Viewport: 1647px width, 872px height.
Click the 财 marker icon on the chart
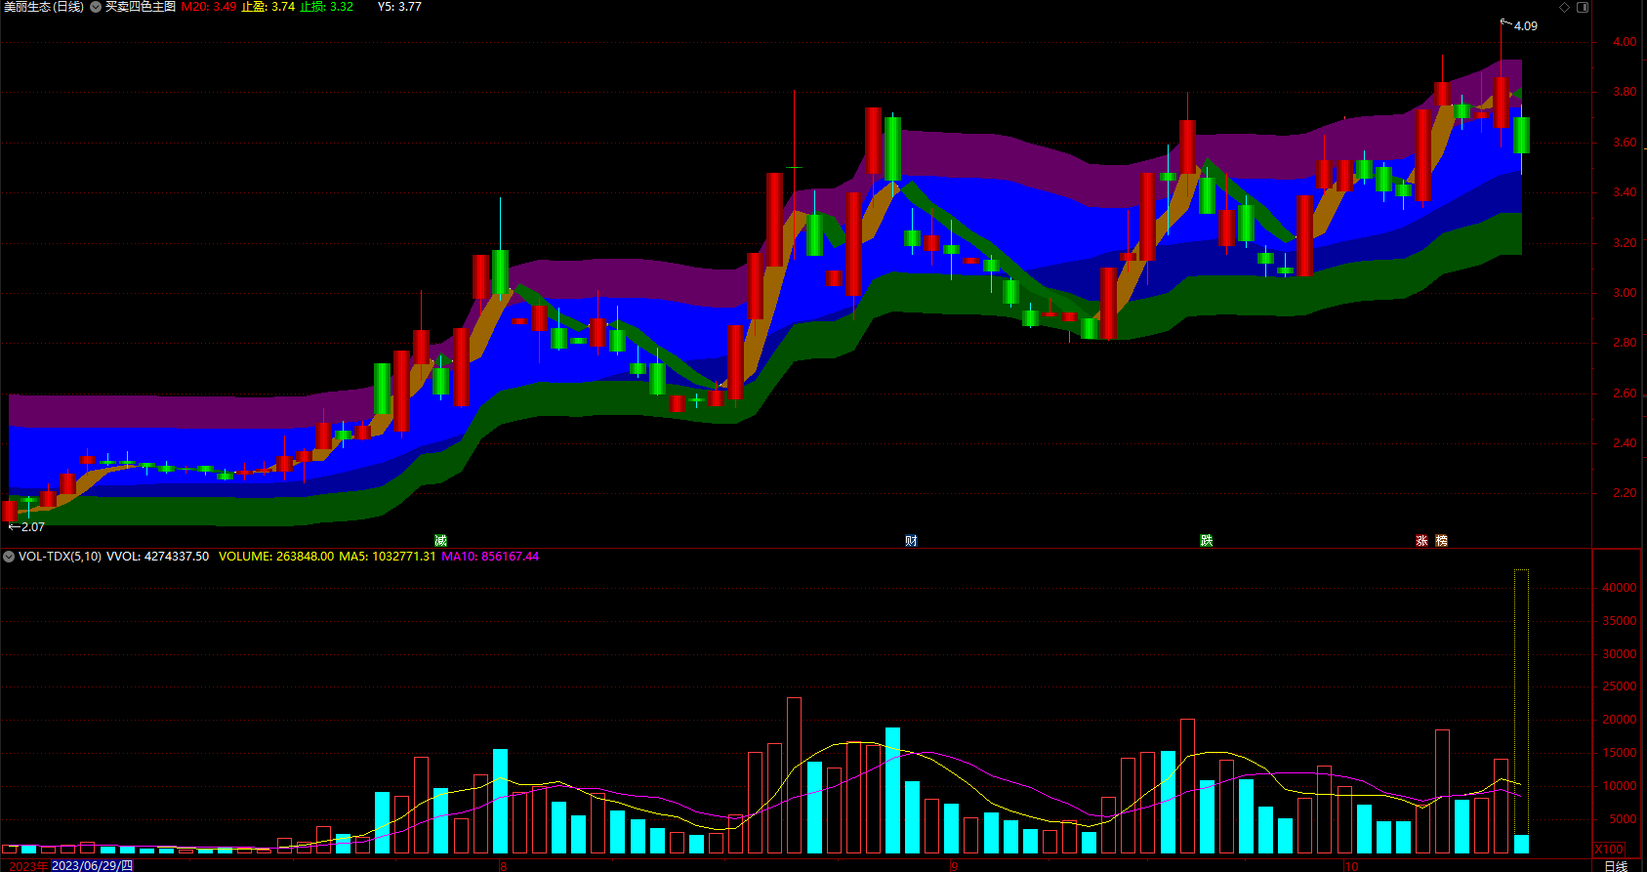(911, 540)
